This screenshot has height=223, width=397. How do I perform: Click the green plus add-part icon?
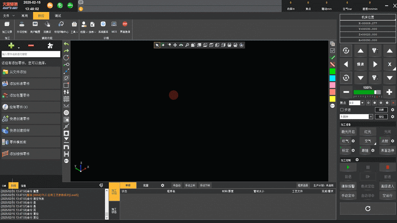pyautogui.click(x=11, y=45)
